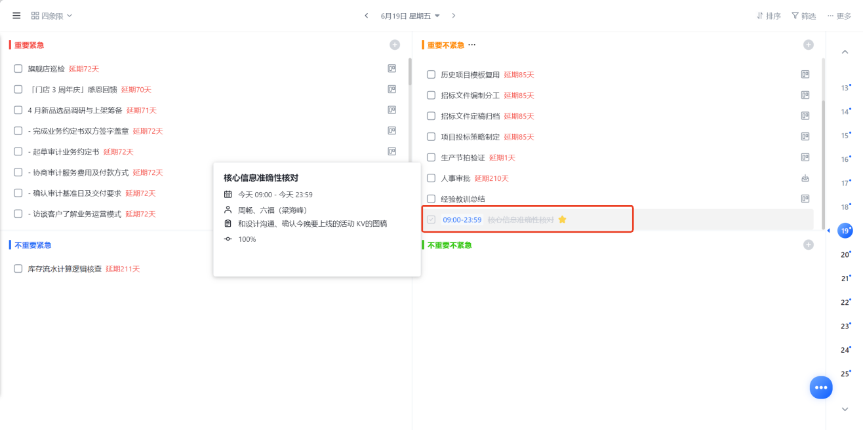
Task: Click the 筛选 filter button
Action: [x=803, y=16]
